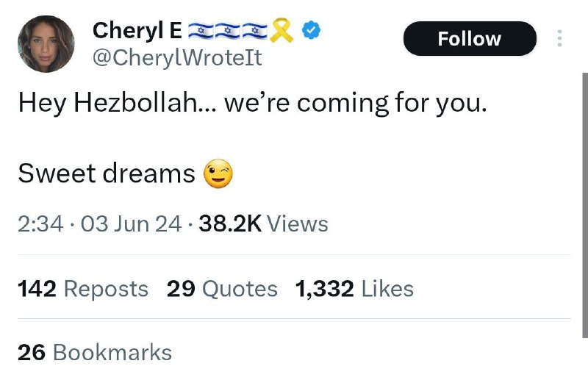Show the 29 Quotes list
Viewport: 588px width, 380px height.
click(x=222, y=289)
